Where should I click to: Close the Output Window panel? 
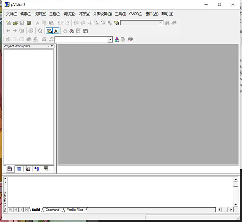5,179
